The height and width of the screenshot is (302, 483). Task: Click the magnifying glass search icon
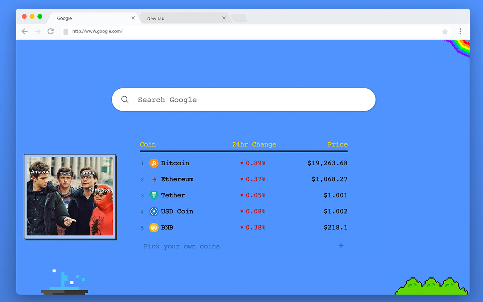click(x=125, y=100)
